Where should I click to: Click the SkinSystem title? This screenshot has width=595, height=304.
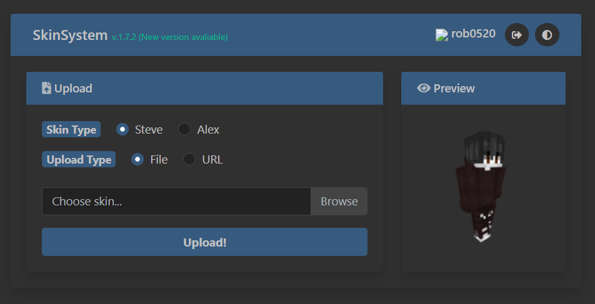tap(70, 35)
